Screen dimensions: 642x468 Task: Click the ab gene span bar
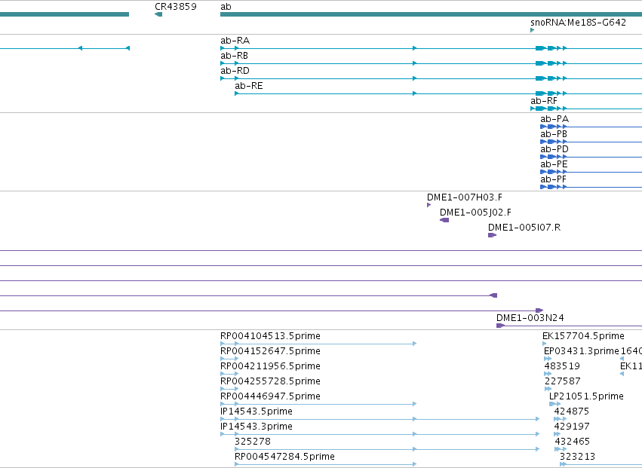[x=431, y=14]
